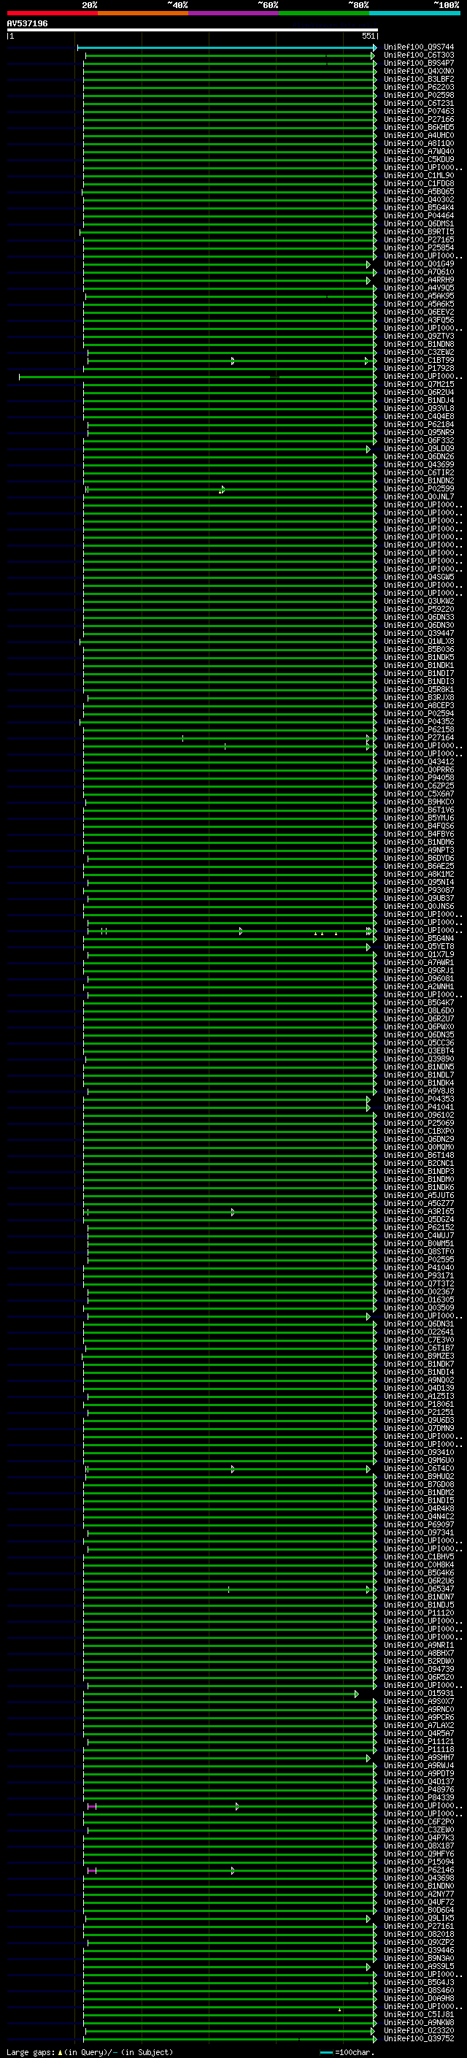Viewport: 467px width, 2058px height.
Task: Select the UniRef100_Q6F332 label
Action: 418,440
